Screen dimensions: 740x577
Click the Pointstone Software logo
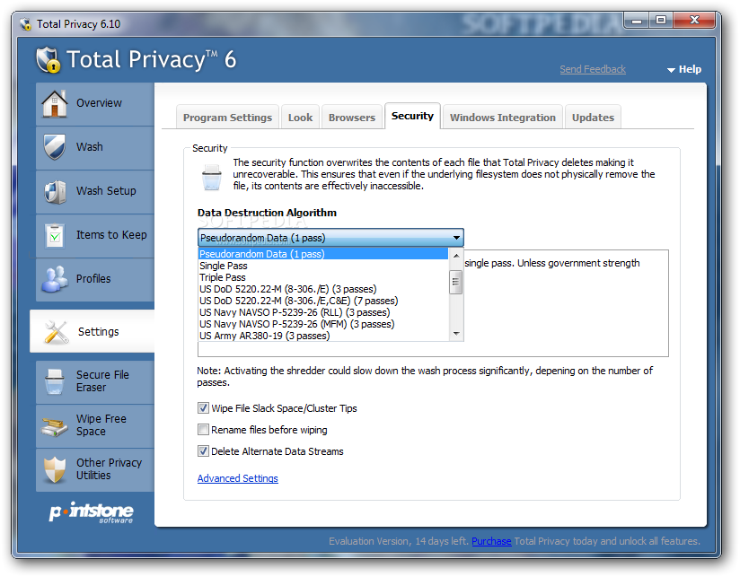(x=92, y=513)
